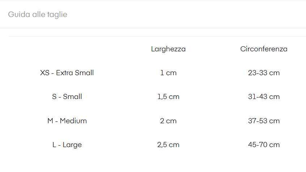Select the 2,5 cm width cell
The image size is (306, 172).
coord(168,145)
